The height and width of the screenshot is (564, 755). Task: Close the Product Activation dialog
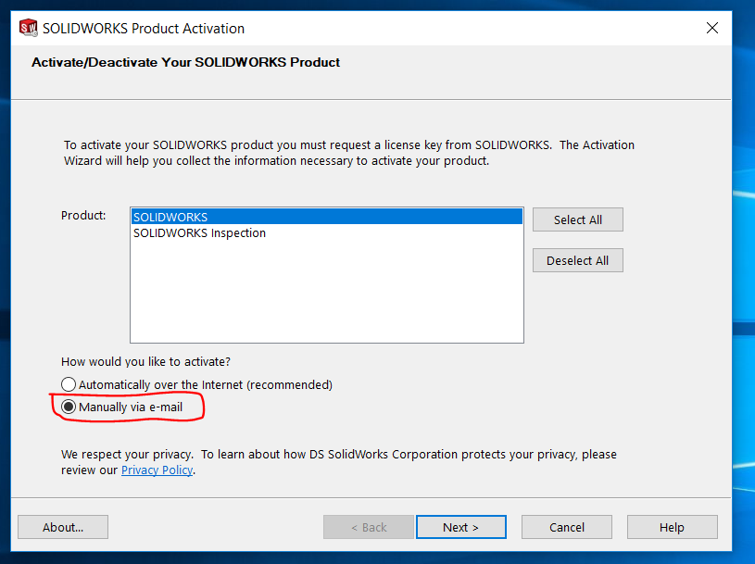click(x=712, y=28)
